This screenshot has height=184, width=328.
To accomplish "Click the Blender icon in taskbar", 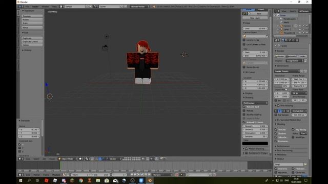I will point(150,180).
